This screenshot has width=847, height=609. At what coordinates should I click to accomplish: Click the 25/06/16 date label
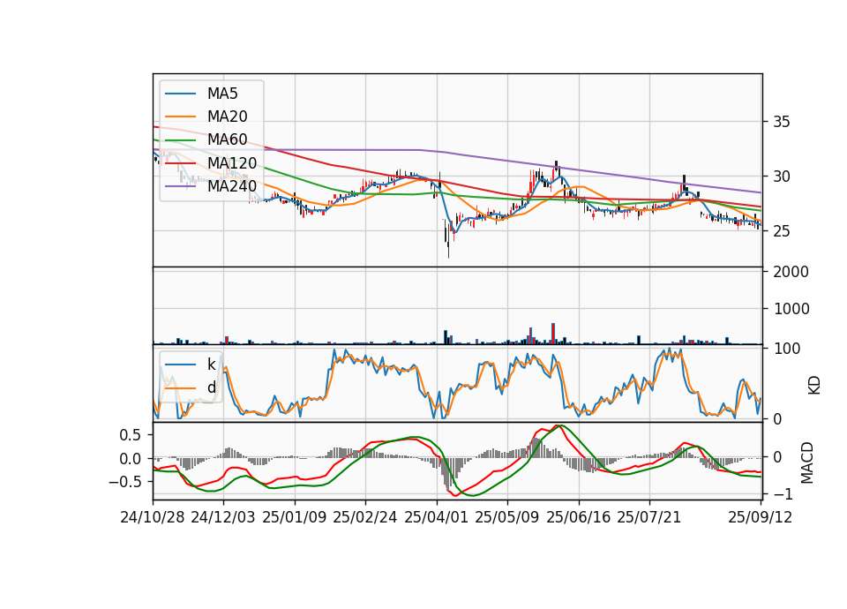(579, 517)
